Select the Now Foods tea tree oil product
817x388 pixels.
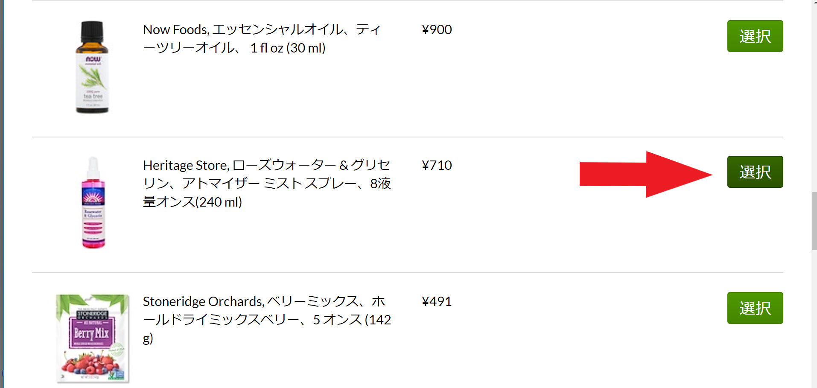[x=755, y=36]
